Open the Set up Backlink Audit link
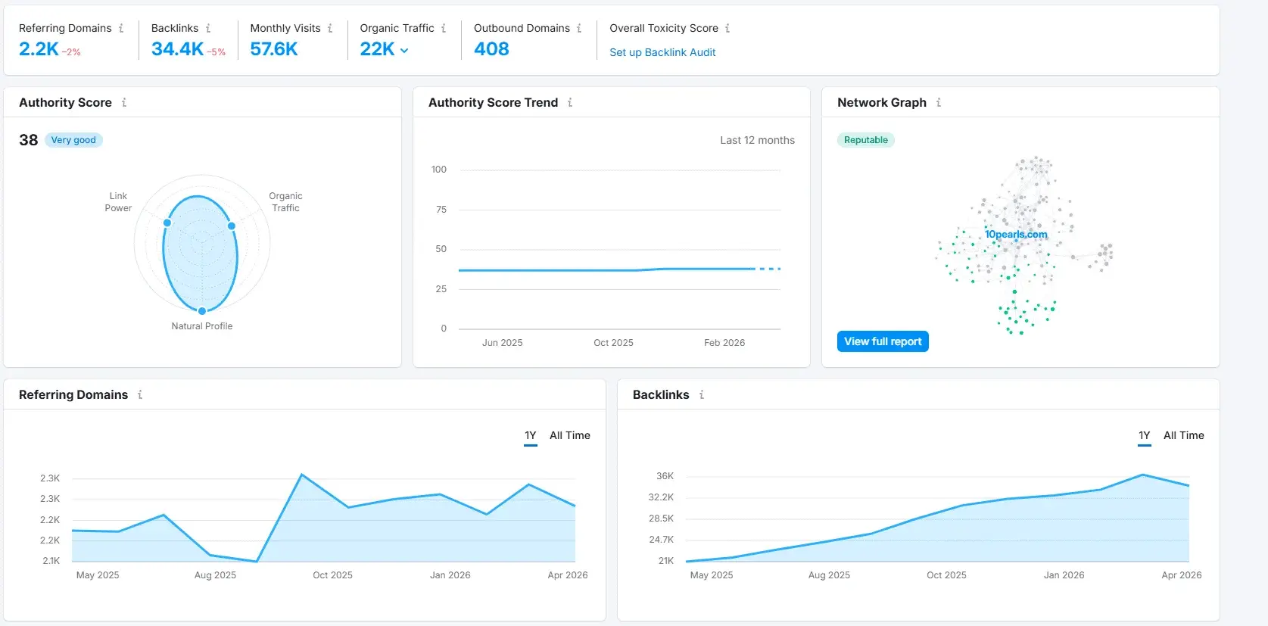Image resolution: width=1268 pixels, height=626 pixels. [x=662, y=52]
